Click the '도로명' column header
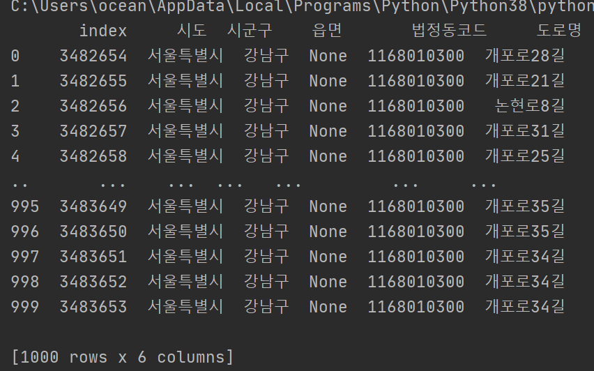 pyautogui.click(x=559, y=30)
